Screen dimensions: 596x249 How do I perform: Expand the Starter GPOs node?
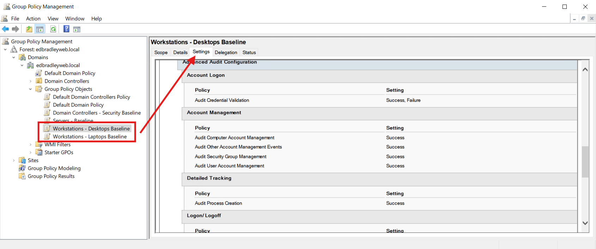[x=30, y=152]
